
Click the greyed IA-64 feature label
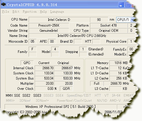(x=116, y=96)
